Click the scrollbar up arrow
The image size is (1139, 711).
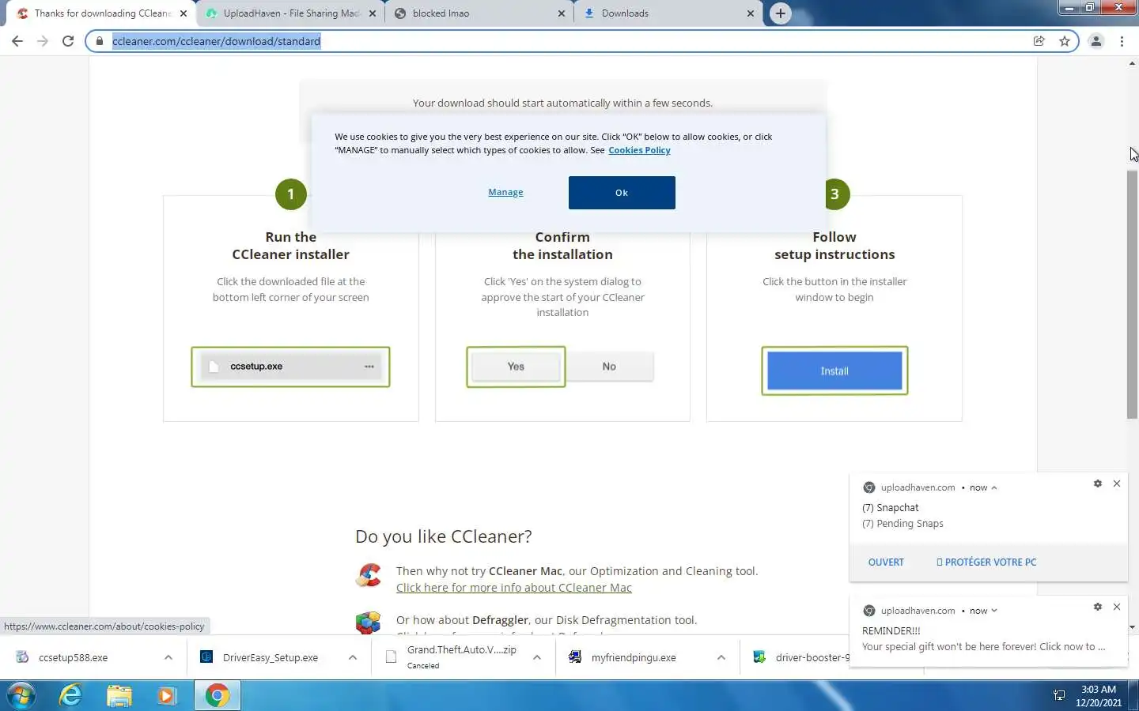[1132, 63]
